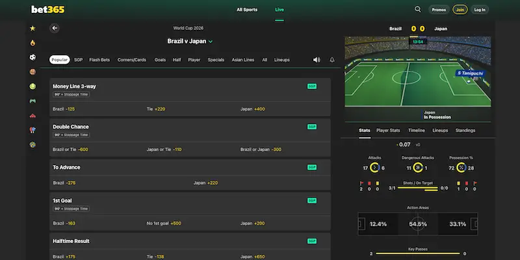Select the basketball sport icon
Viewport: 520px width, 260px height.
point(32,71)
